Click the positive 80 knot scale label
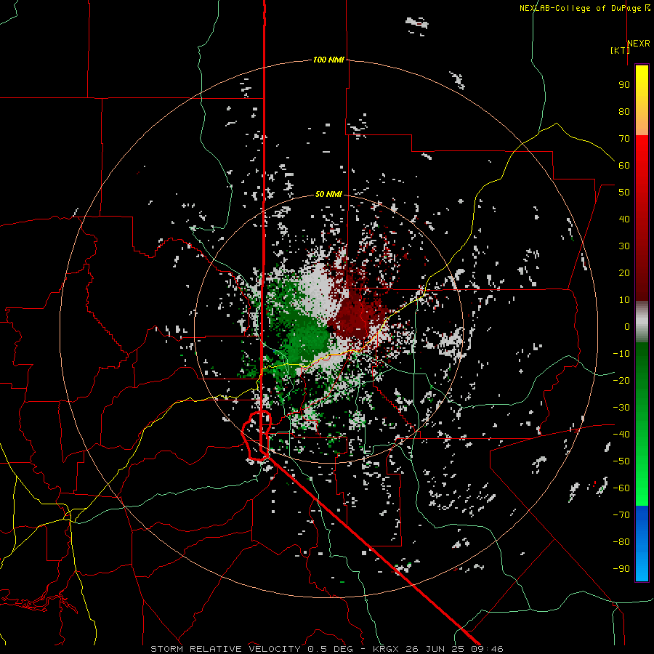 pyautogui.click(x=624, y=111)
